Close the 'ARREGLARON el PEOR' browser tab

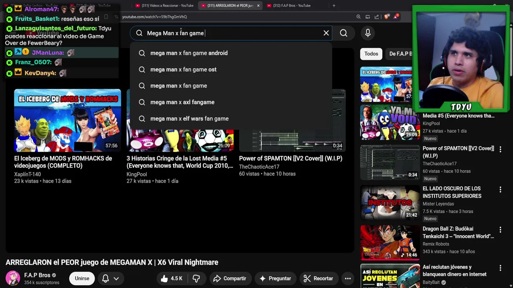[x=258, y=6]
